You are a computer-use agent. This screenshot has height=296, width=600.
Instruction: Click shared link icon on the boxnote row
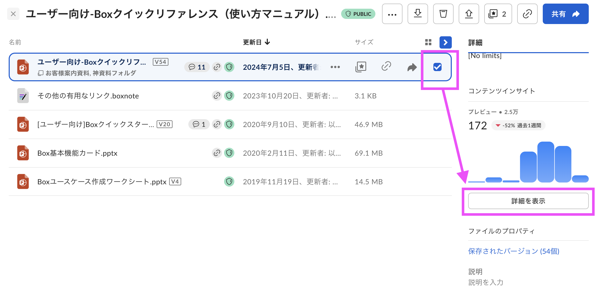point(217,96)
